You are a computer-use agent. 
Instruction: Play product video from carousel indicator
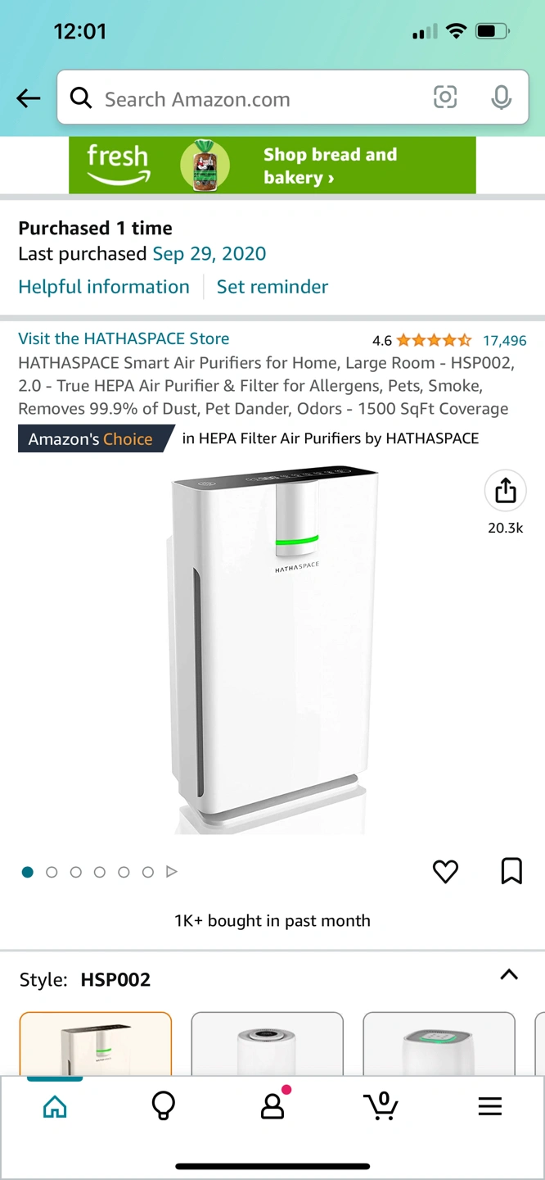(x=172, y=872)
